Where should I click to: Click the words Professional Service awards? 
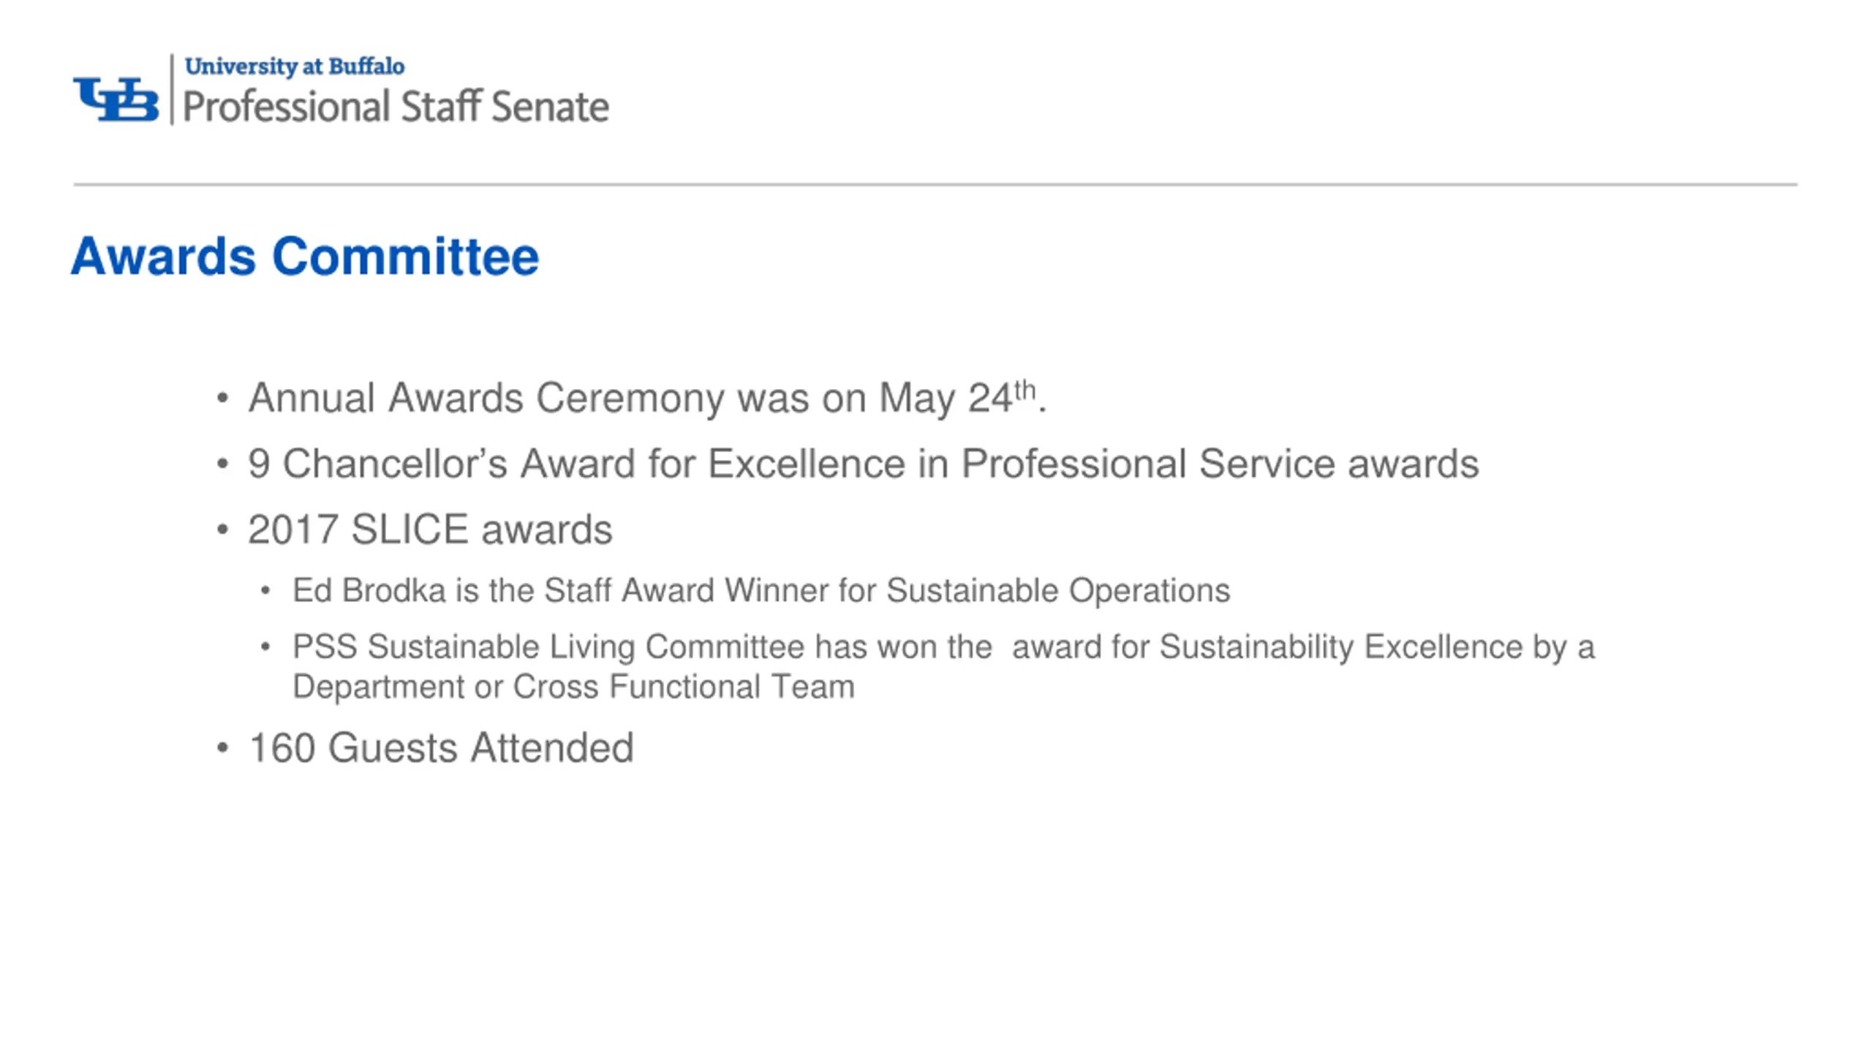[1220, 464]
